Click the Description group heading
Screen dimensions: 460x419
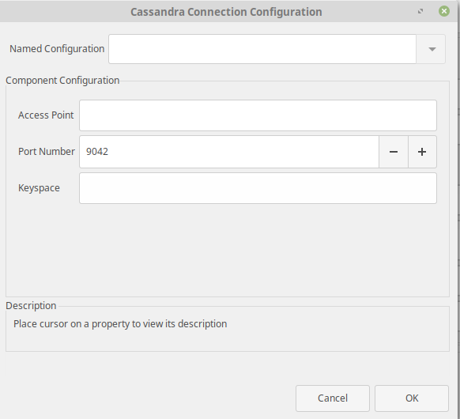point(31,306)
